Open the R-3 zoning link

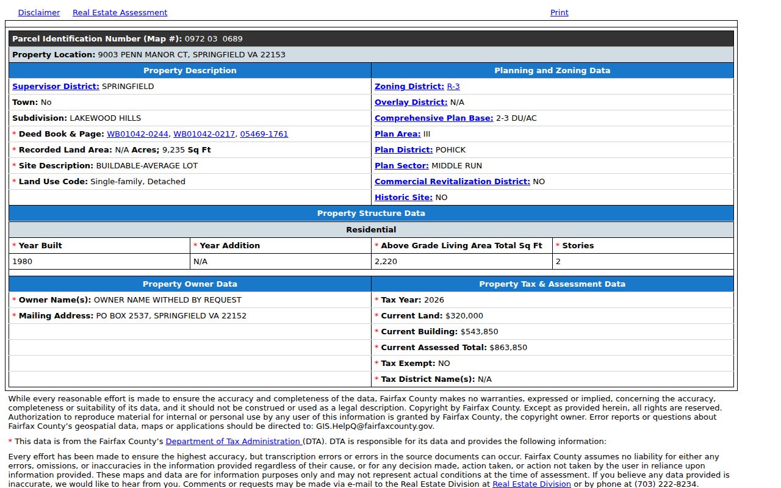coord(453,86)
